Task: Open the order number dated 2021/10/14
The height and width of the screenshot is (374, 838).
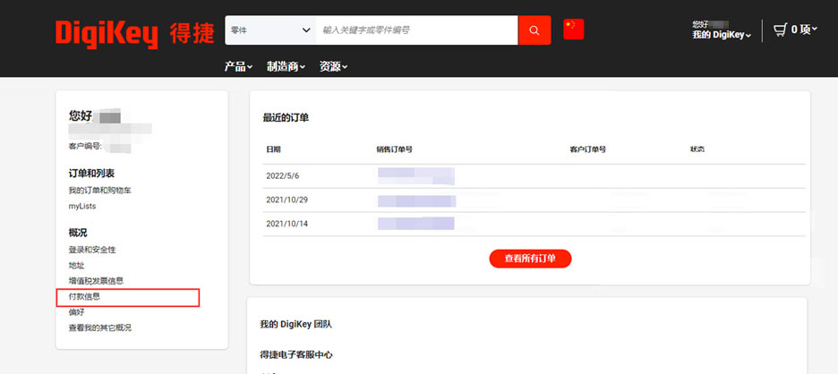Action: (x=415, y=224)
